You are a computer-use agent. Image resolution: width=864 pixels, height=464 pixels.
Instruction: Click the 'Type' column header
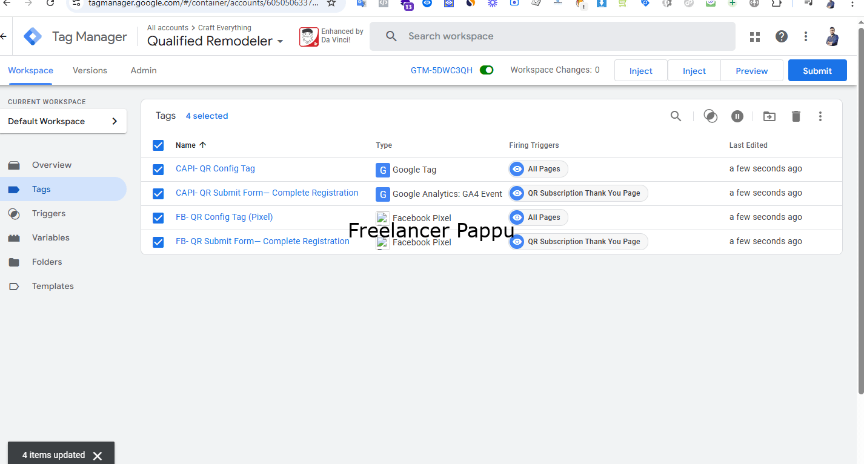[x=384, y=145]
